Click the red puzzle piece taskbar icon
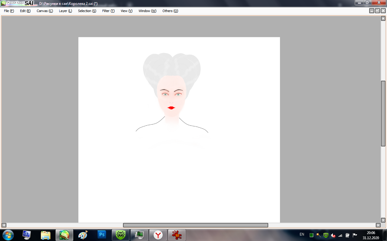 [177, 235]
